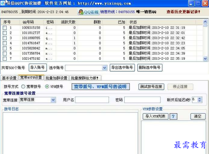209x154 pixels.
Task: Click the 导出选中账号 button
Action: (x=122, y=67)
